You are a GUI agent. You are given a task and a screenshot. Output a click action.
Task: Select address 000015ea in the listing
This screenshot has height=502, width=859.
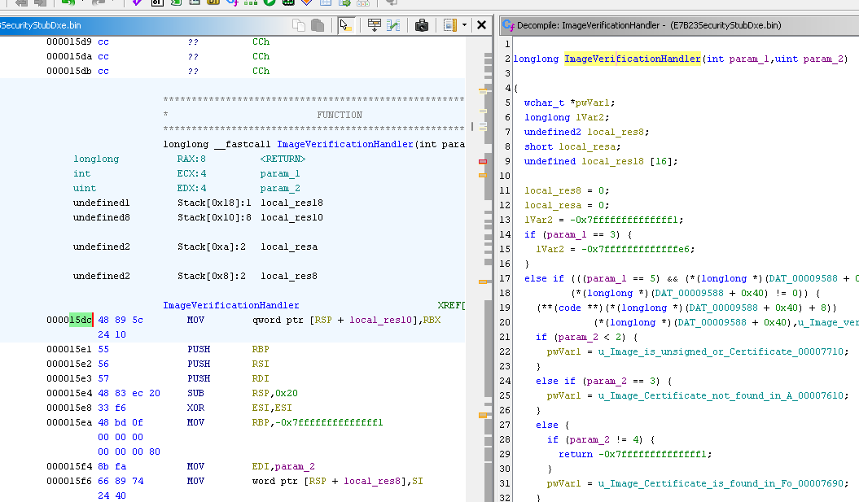69,422
